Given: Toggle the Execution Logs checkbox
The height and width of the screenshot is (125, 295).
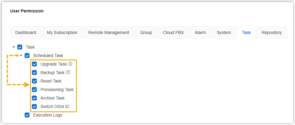Looking at the screenshot, I should coord(27,115).
